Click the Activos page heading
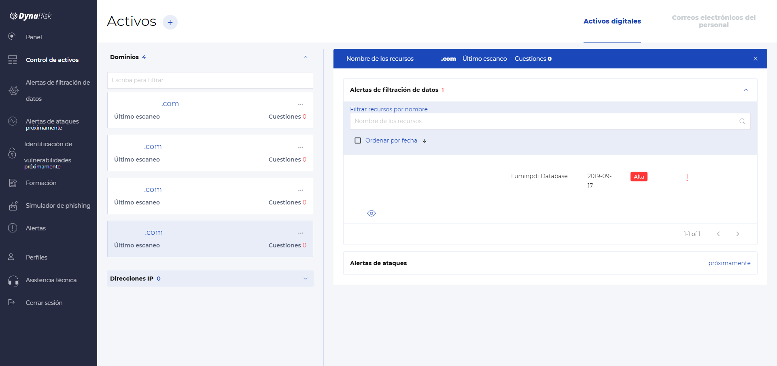777x366 pixels. (132, 21)
